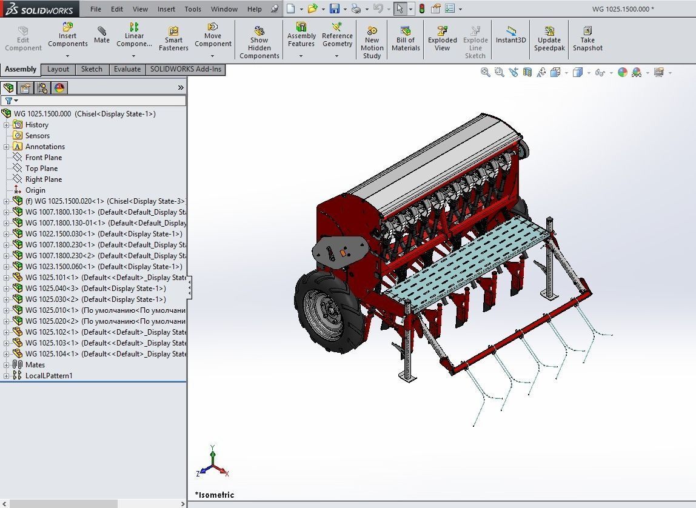The width and height of the screenshot is (696, 508).
Task: Click the Print icon
Action: 356,8
